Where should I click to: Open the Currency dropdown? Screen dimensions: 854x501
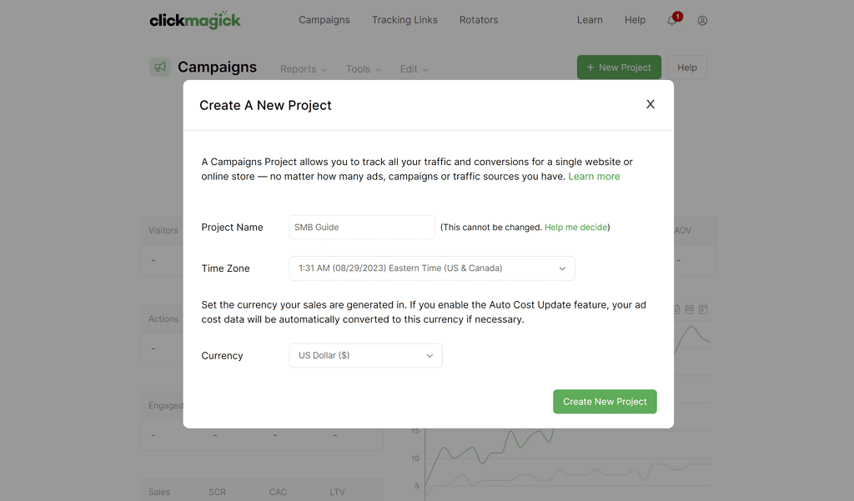point(365,356)
